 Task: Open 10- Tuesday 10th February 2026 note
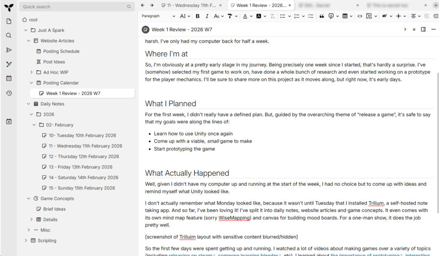click(82, 136)
